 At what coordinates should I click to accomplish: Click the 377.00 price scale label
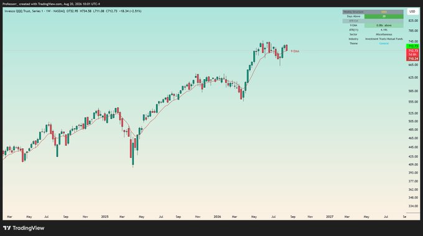pyautogui.click(x=413, y=181)
